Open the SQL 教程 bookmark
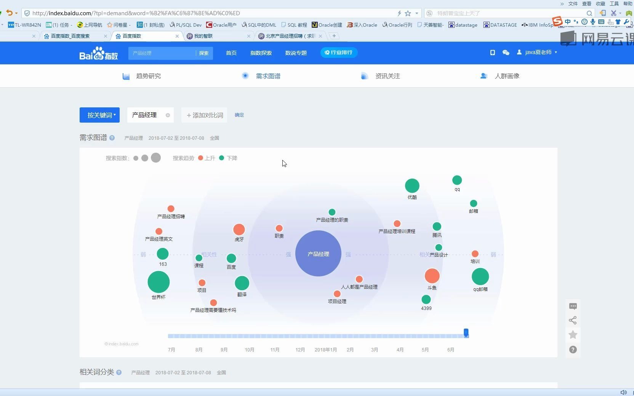 [294, 25]
